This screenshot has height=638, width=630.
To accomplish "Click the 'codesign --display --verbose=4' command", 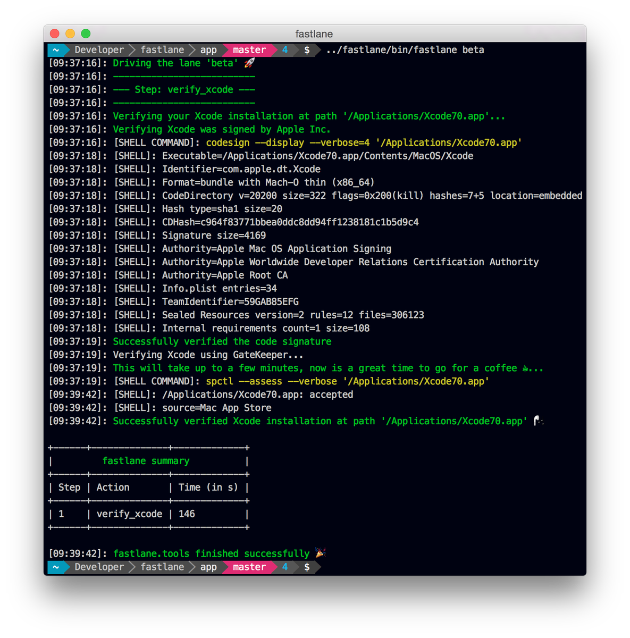I will 288,142.
